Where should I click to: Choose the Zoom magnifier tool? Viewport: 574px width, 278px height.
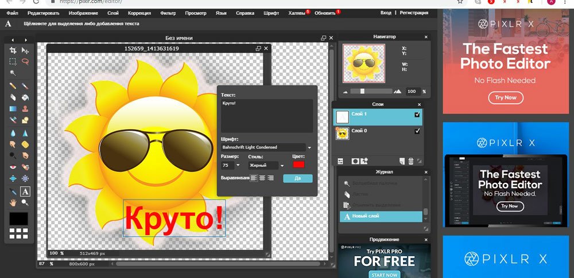pos(25,203)
